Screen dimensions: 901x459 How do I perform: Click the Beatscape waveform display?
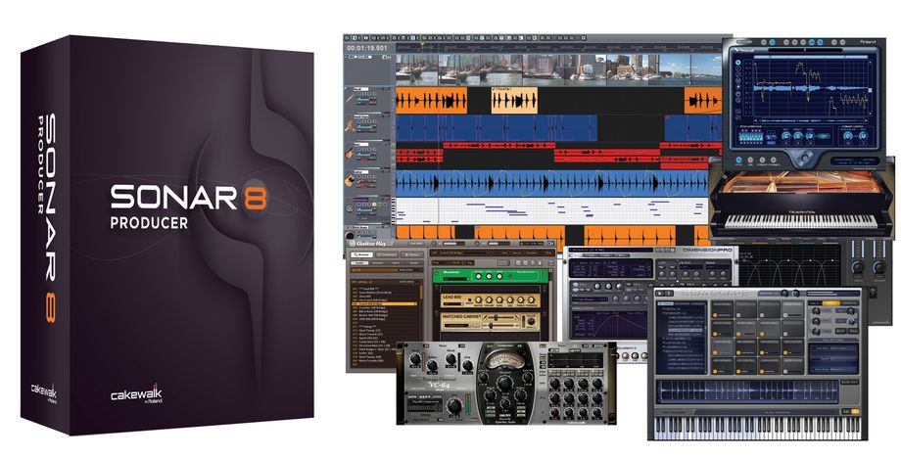tap(747, 390)
